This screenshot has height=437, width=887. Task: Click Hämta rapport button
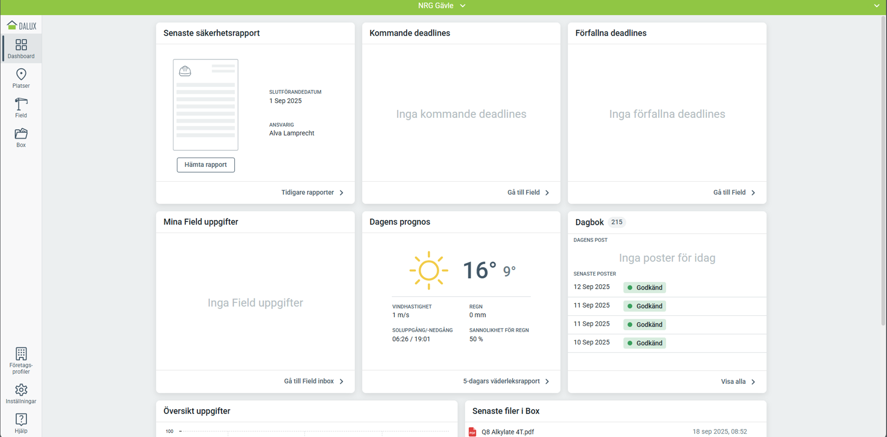click(x=206, y=165)
